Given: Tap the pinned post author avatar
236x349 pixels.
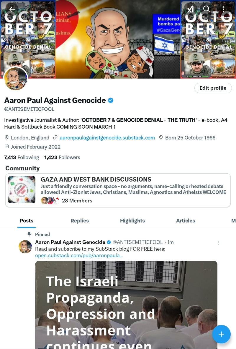Looking at the screenshot, I should 25,247.
